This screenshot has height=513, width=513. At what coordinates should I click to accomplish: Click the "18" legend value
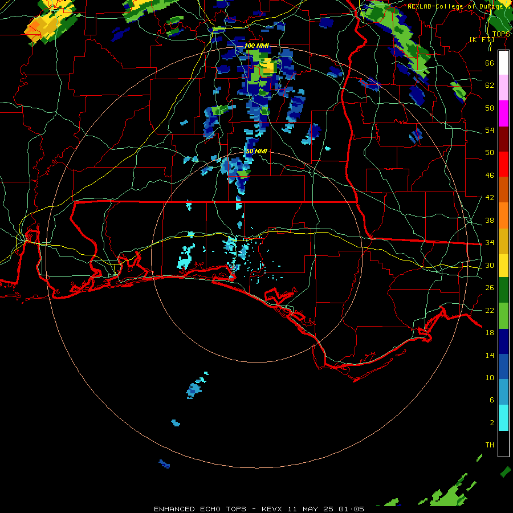point(490,333)
